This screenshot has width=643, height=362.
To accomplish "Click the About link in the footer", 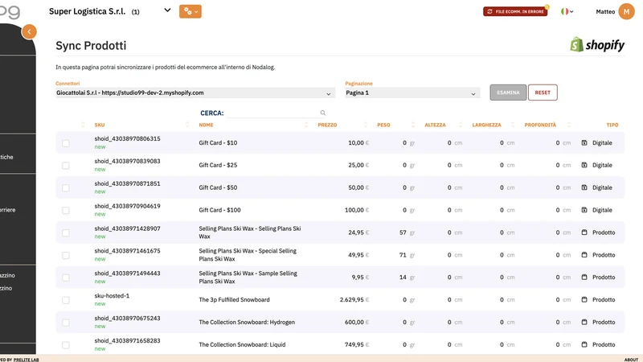I will pyautogui.click(x=631, y=360).
